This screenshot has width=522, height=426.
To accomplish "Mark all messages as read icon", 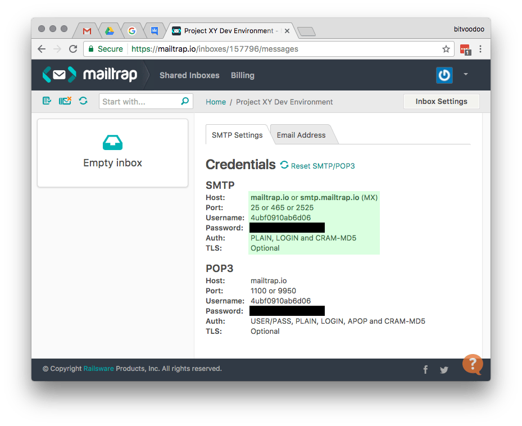I will 47,101.
